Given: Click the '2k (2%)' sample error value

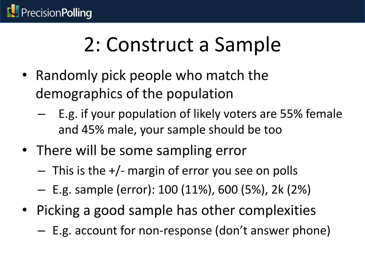Looking at the screenshot, I should (291, 190).
